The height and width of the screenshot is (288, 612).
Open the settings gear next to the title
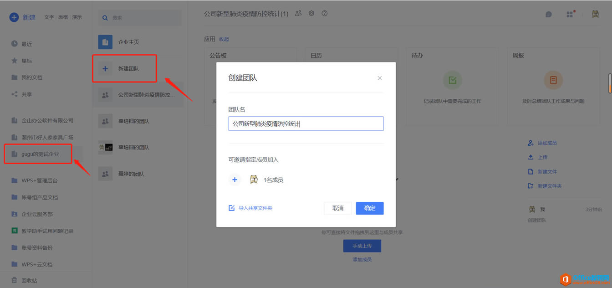click(311, 14)
